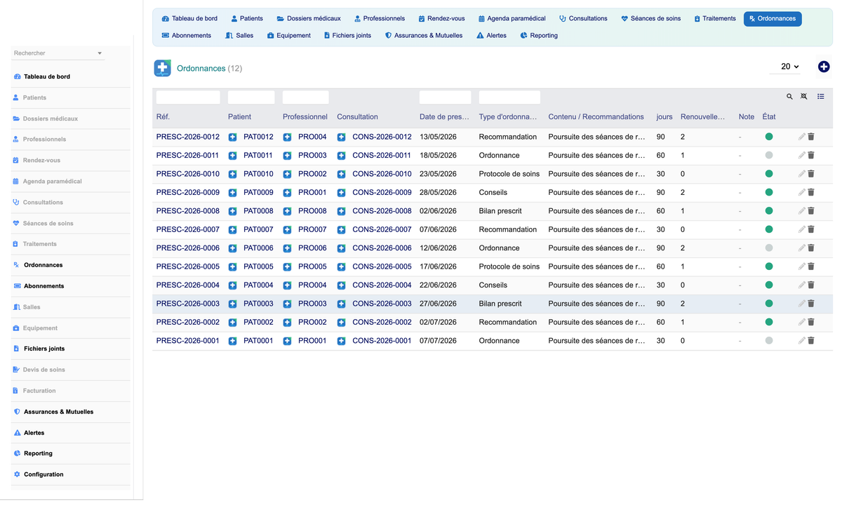Open Patients tab in top menu

click(x=247, y=18)
